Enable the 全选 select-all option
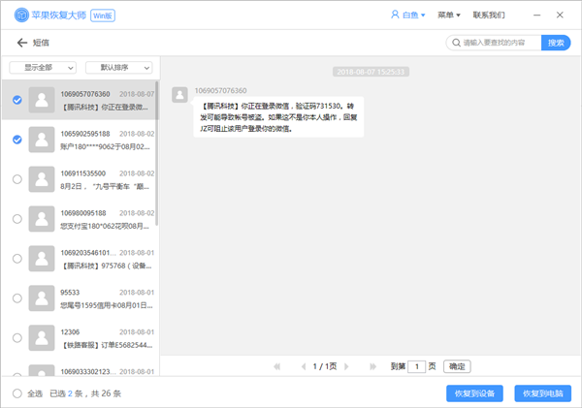Screen dimensions: 582x408 click(16, 393)
